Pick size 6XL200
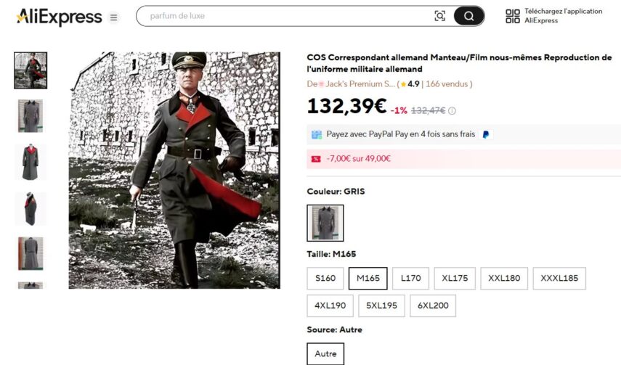This screenshot has width=621, height=365. coord(432,305)
